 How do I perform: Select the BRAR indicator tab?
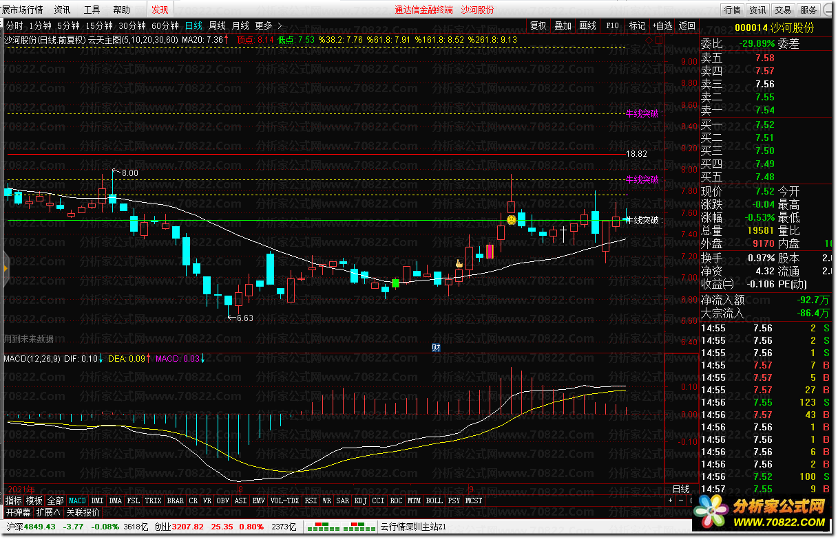point(175,500)
